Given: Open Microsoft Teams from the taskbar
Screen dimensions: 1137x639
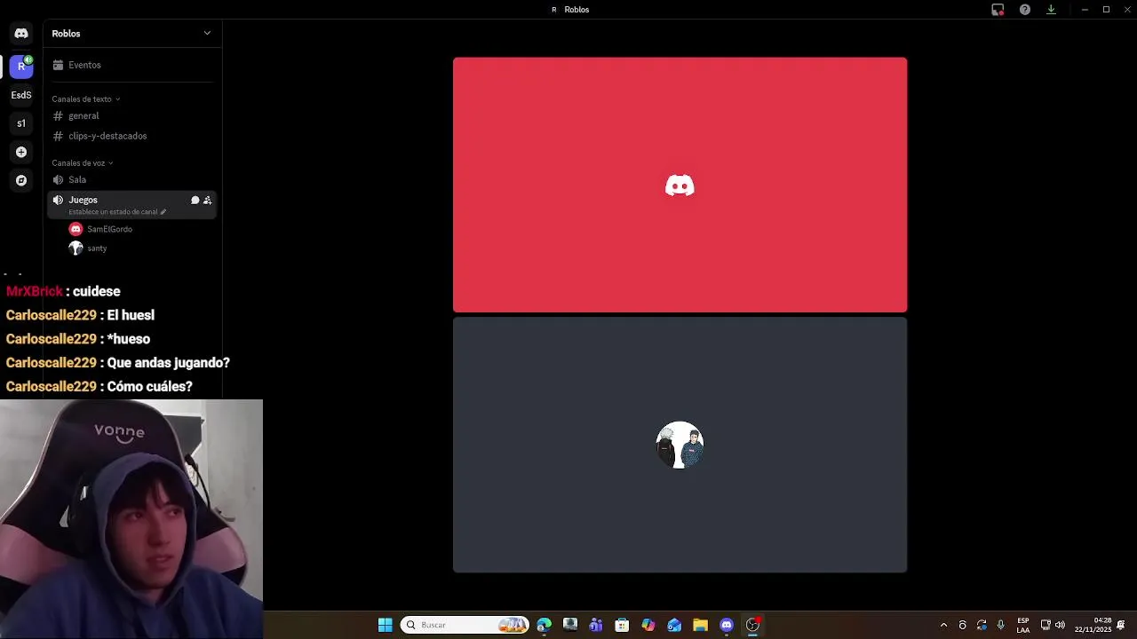Looking at the screenshot, I should click(x=596, y=625).
